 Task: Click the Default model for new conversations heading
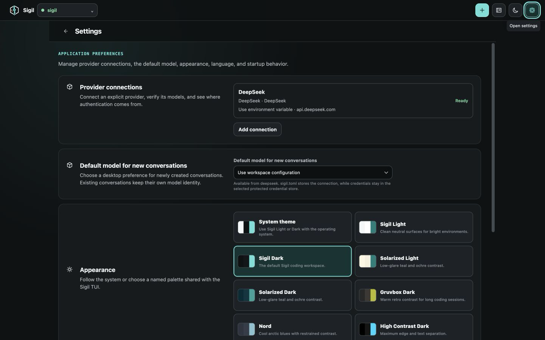133,165
